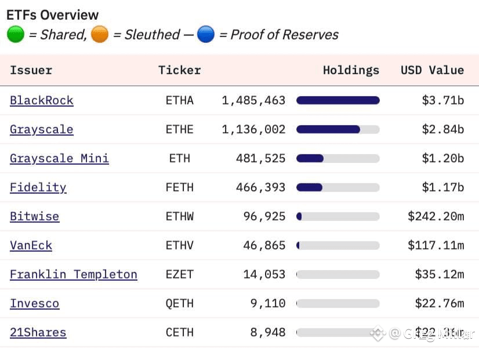
Task: Click the USD Value column header
Action: point(432,70)
